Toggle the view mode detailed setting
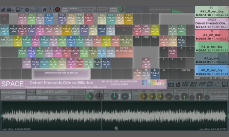Screen dimensions: 229x137 pyautogui.click(x=70, y=9)
